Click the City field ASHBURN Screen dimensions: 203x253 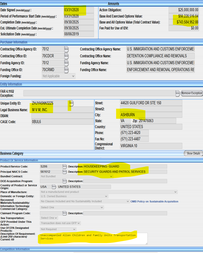[x=151, y=115]
